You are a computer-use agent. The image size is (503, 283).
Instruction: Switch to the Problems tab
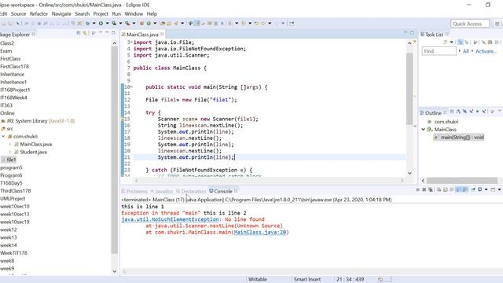(134, 191)
